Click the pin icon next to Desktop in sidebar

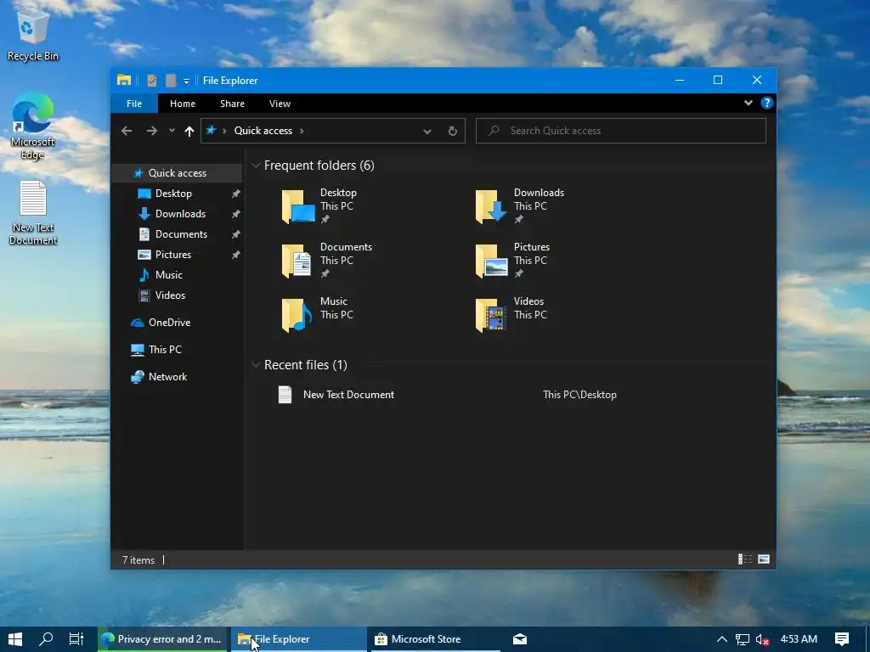[236, 194]
